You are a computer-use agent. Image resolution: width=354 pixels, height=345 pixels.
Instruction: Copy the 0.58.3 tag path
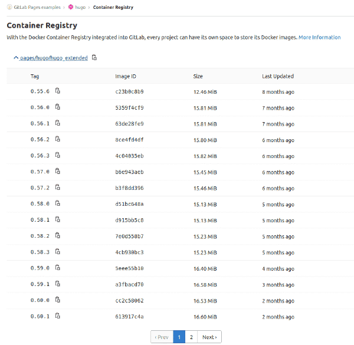58,252
